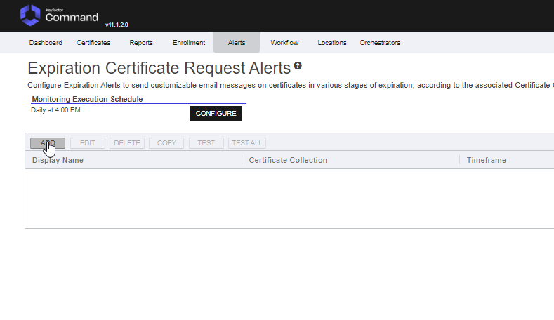Click the Keyfactor Command logo
The width and height of the screenshot is (554, 320).
pyautogui.click(x=60, y=15)
